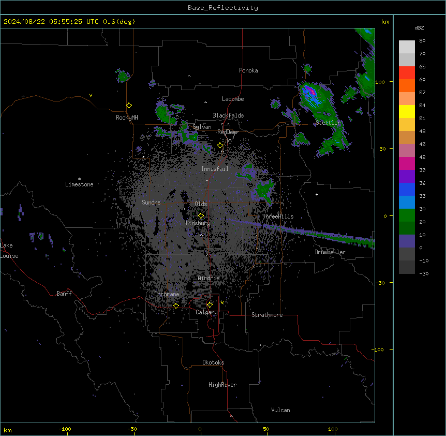Image resolution: width=446 pixels, height=436 pixels.
Task: Click the Calgary label
Action: pyautogui.click(x=206, y=312)
